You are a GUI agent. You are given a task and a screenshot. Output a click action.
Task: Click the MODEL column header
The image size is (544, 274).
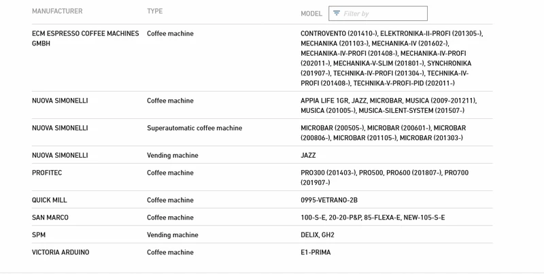311,14
